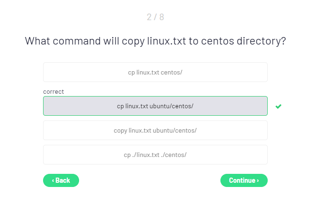Select the answer starting with "copy"
The image size is (329, 209).
coord(155,130)
